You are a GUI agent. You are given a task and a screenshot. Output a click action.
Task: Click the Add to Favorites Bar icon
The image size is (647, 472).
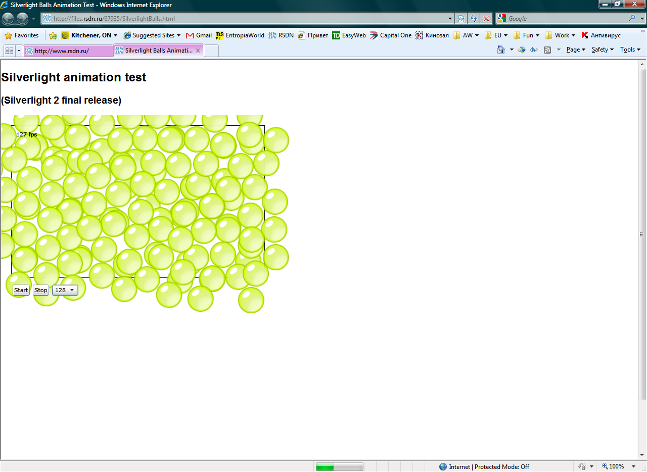(53, 35)
